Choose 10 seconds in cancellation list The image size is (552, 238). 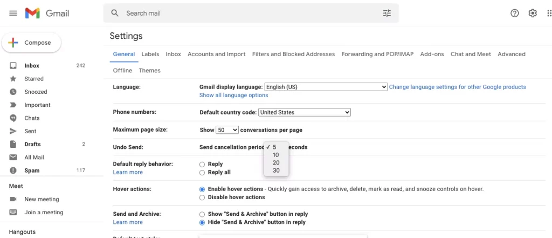277,155
